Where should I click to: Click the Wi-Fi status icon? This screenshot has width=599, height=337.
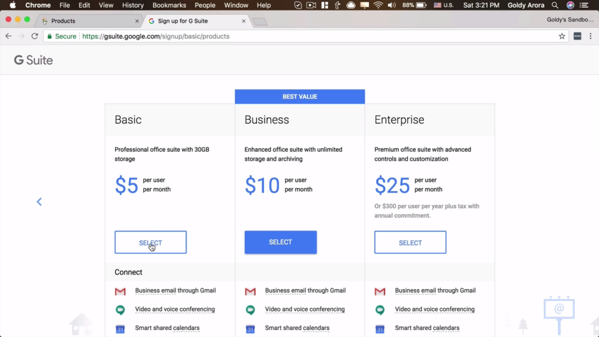click(378, 5)
